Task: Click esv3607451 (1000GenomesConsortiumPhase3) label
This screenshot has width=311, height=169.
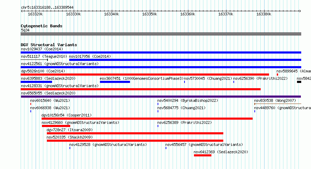Action: pos(142,78)
